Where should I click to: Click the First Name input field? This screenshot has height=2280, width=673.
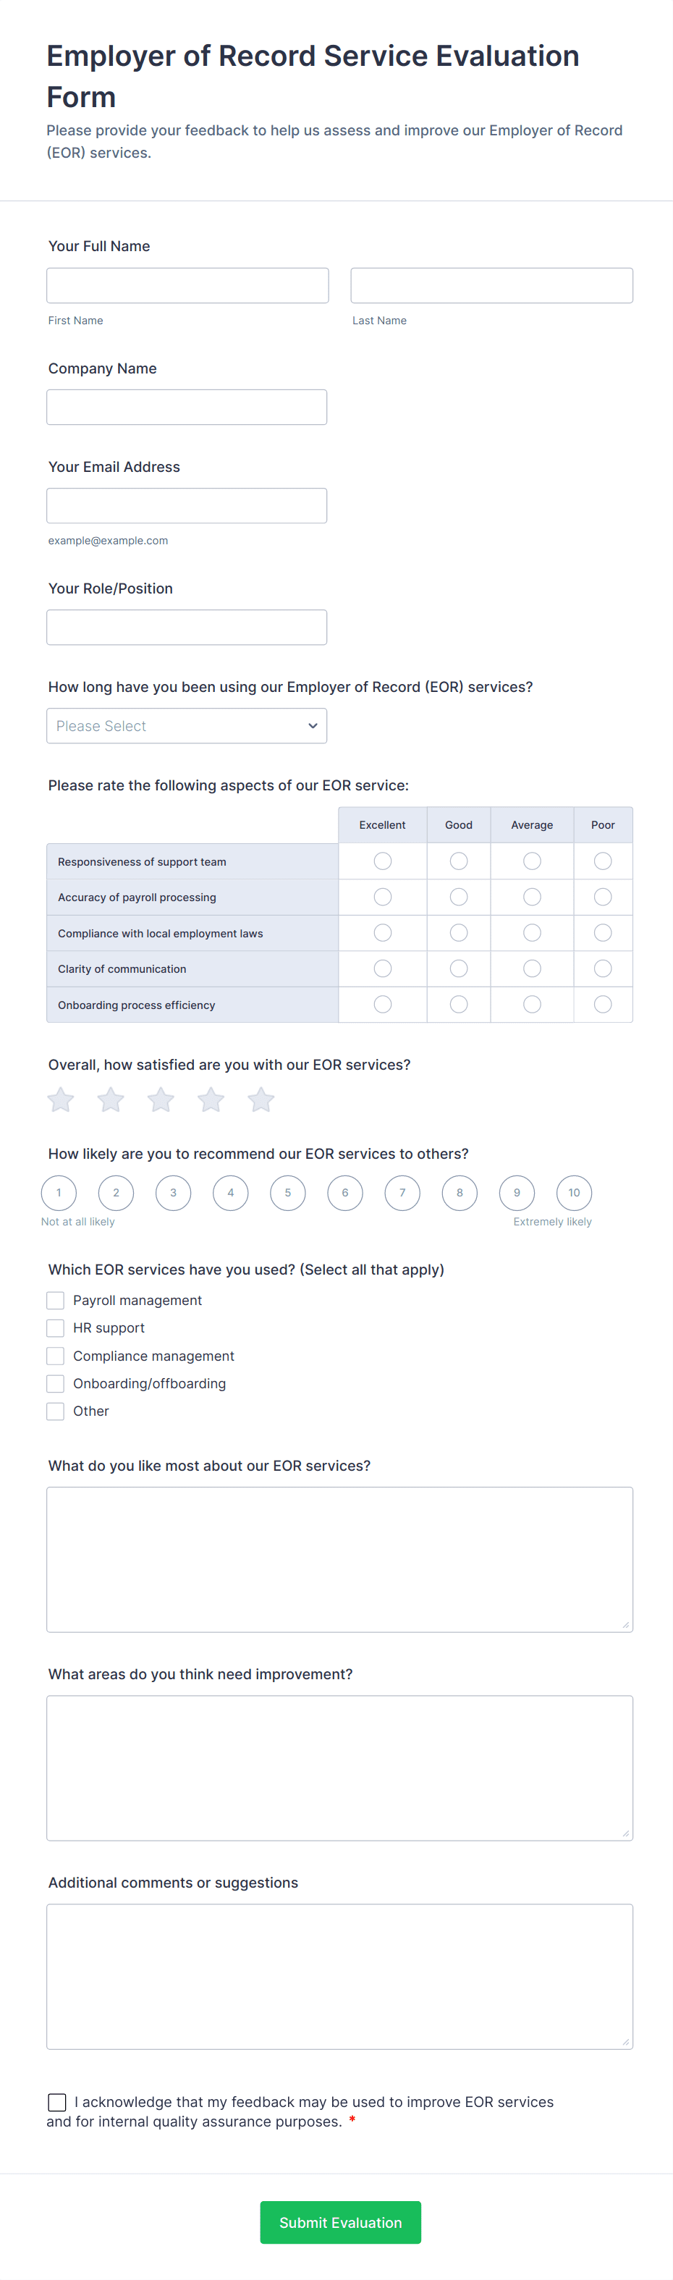187,286
